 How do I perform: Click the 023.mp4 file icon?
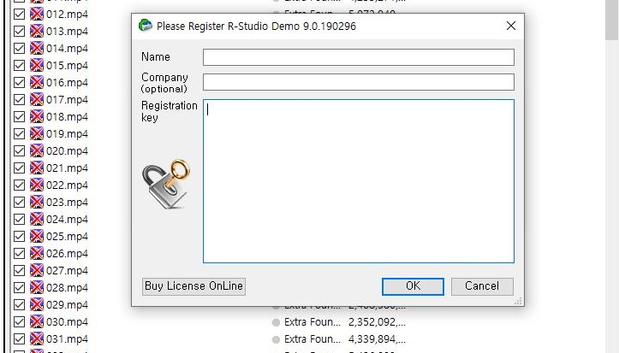(x=37, y=202)
